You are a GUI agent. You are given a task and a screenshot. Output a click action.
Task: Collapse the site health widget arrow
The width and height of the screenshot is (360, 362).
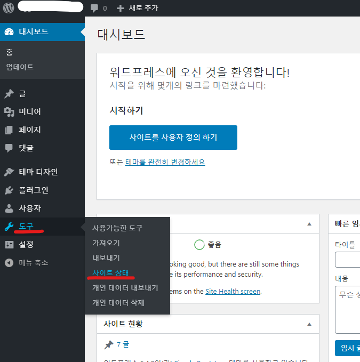pyautogui.click(x=309, y=224)
